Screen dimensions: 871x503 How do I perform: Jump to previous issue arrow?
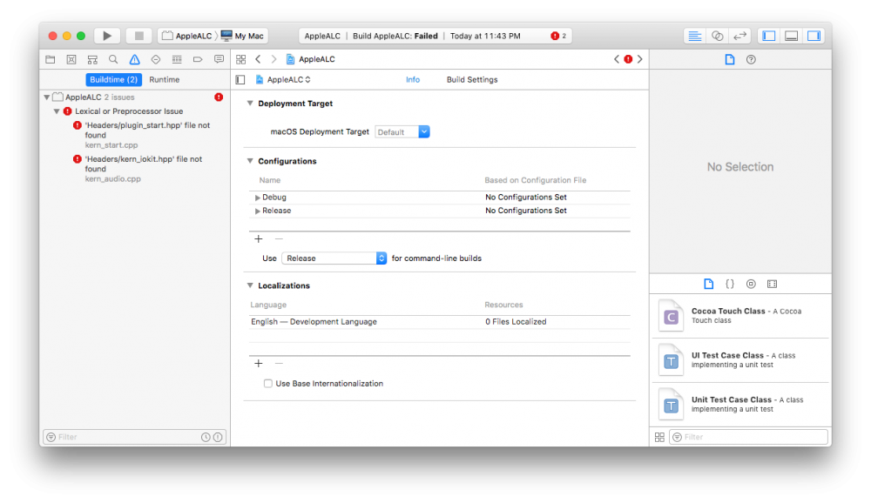[x=617, y=59]
